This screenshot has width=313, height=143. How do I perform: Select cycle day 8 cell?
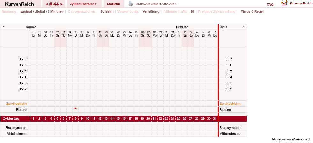click(x=75, y=119)
